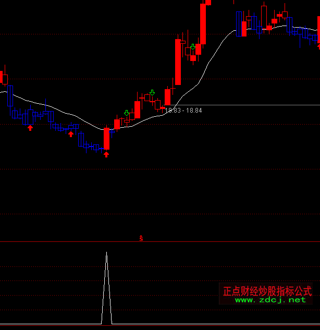Click the 18.83 - 18.84 price label
This screenshot has height=330, width=320.
[183, 111]
